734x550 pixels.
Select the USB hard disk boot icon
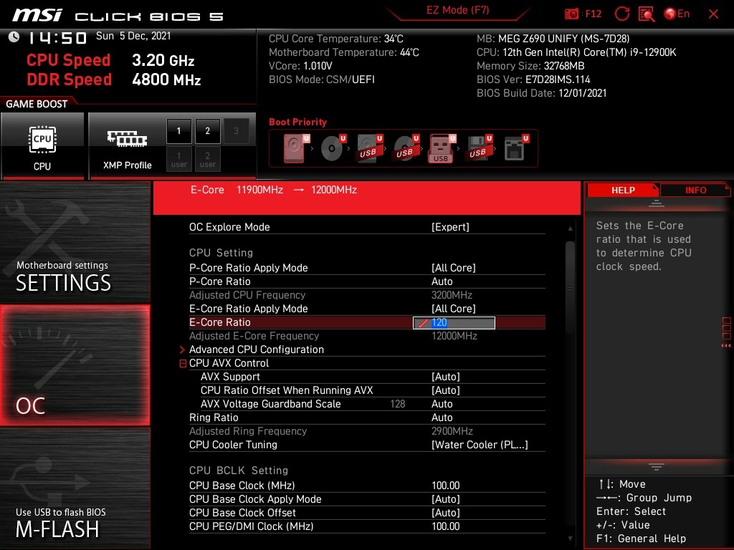coord(370,148)
